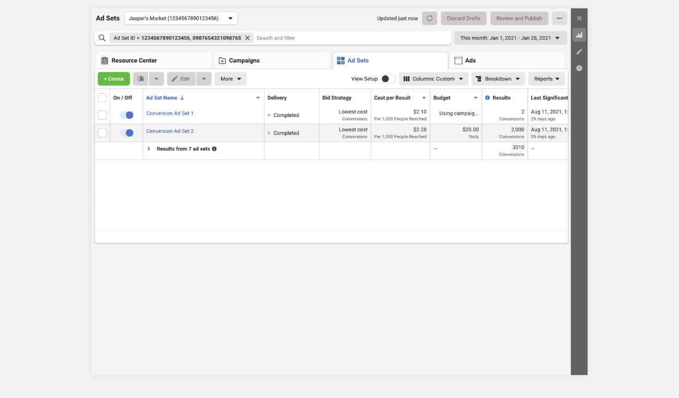Open the Jasper's Market account dropdown
The image size is (679, 398).
pos(181,18)
